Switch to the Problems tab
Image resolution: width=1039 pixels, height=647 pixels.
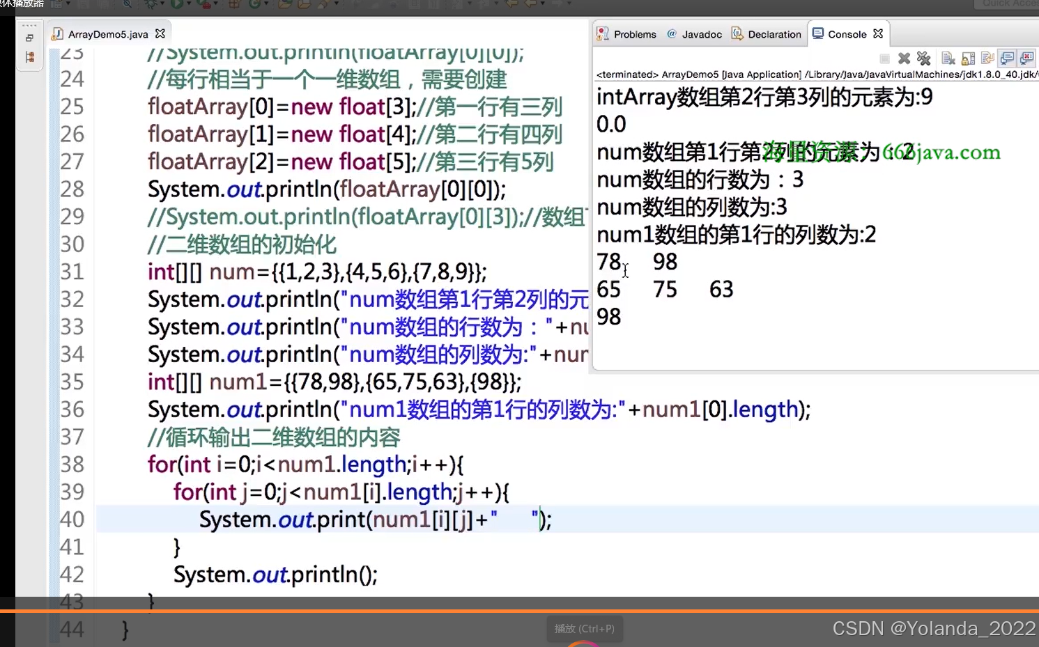point(626,34)
